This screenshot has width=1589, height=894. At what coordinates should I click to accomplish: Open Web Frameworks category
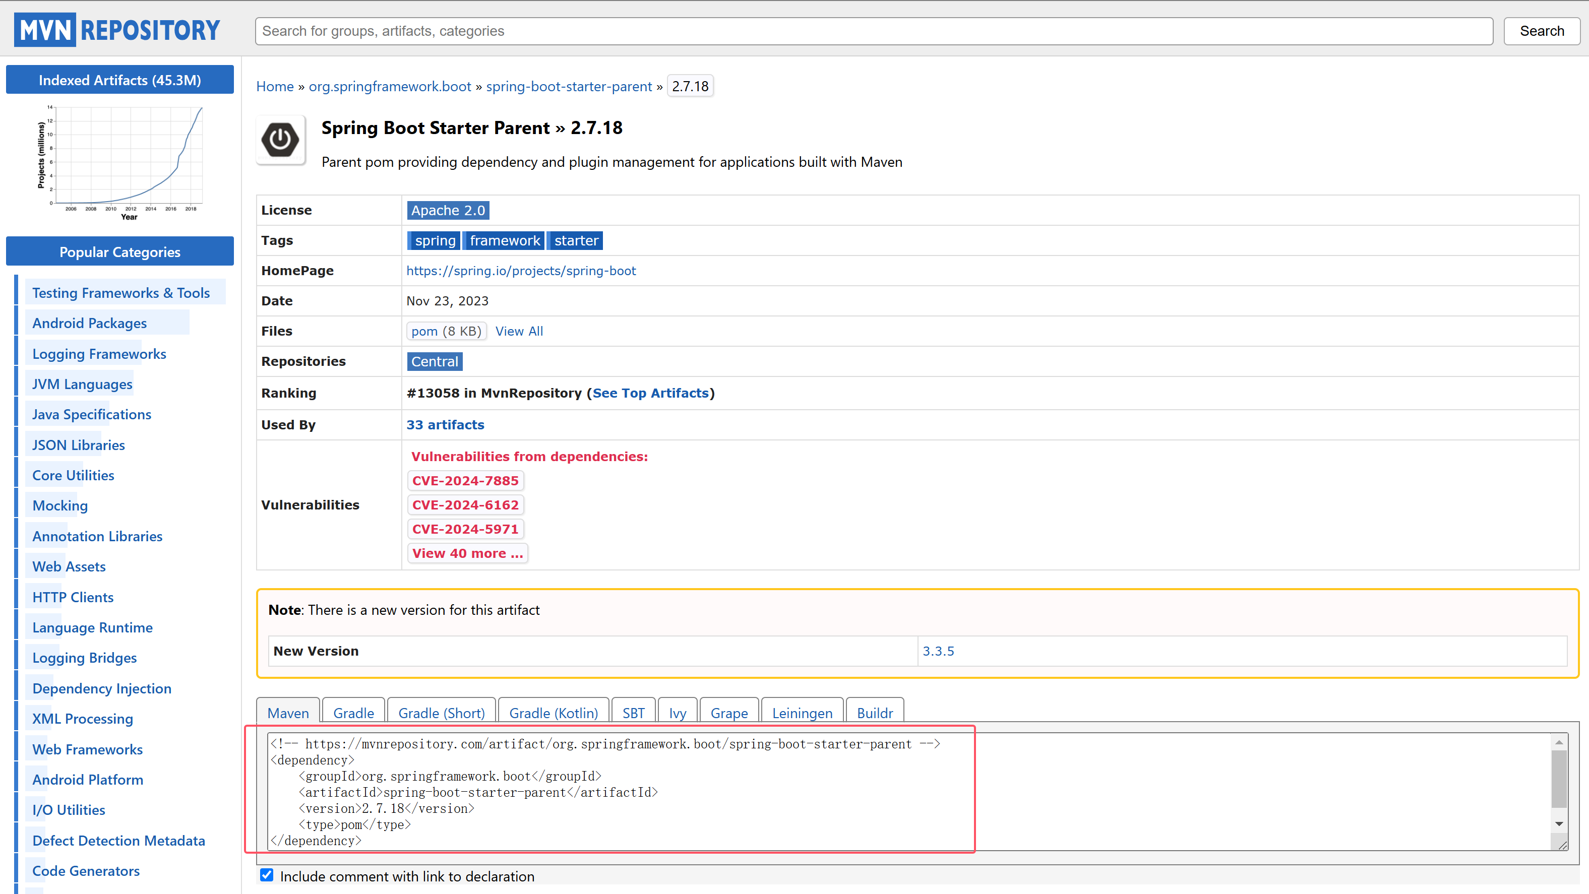(x=87, y=750)
